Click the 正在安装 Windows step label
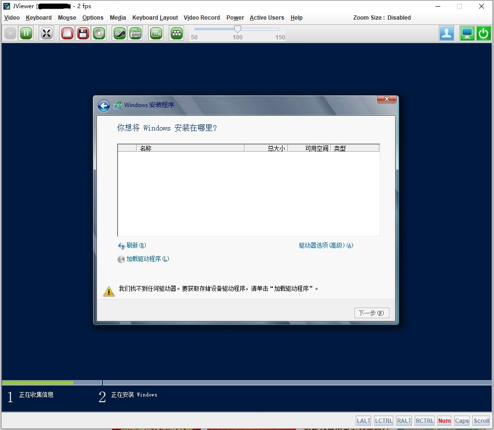 tap(134, 394)
